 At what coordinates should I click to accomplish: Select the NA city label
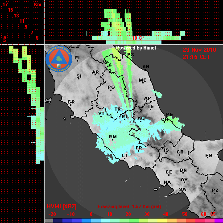(x=167, y=182)
